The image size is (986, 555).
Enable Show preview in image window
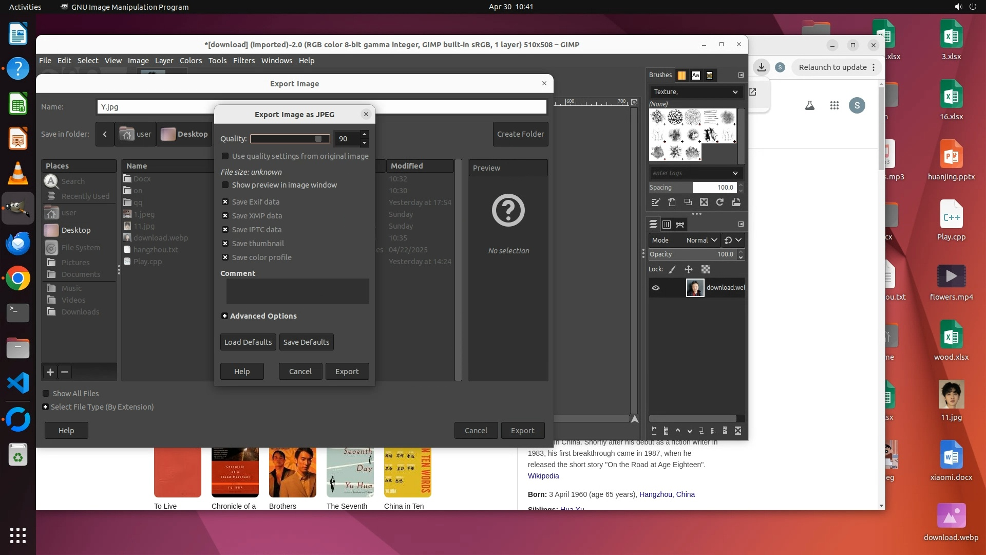pos(225,185)
